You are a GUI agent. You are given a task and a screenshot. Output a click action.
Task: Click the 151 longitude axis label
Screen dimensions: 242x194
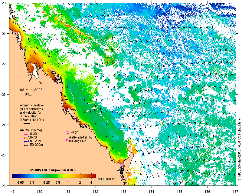click(68, 192)
